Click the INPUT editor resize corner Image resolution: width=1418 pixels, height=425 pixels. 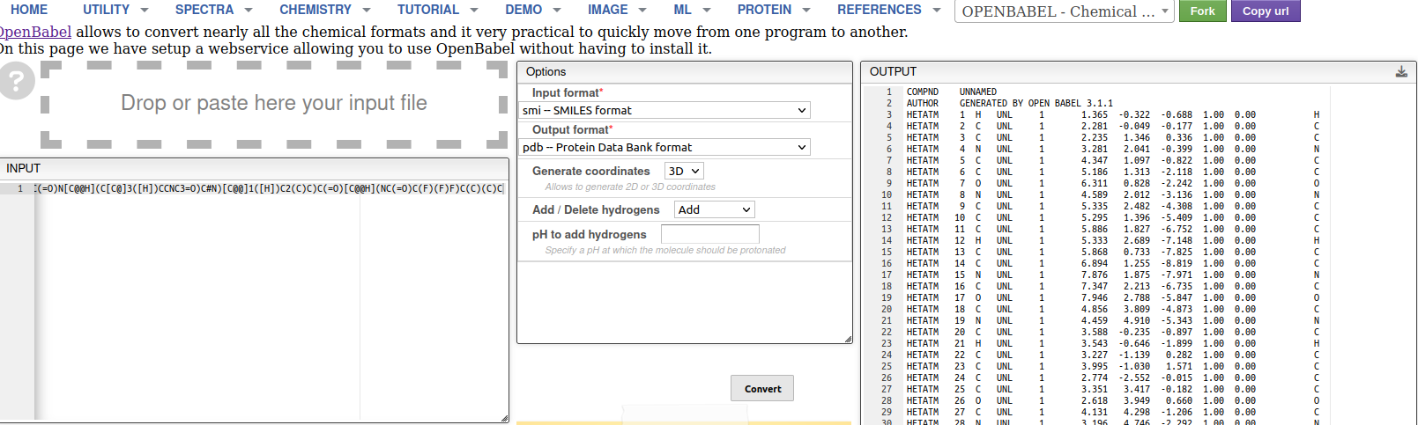(x=504, y=418)
